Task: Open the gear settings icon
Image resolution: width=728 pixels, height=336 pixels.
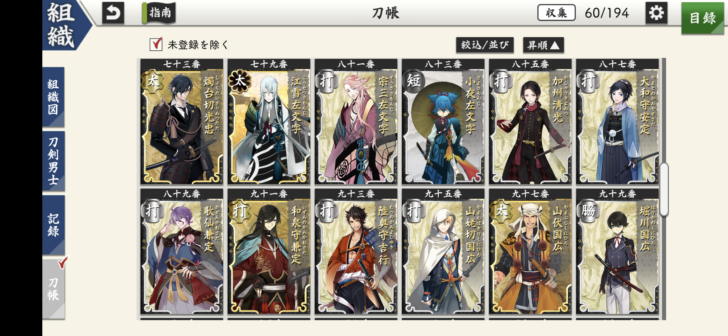Action: (656, 13)
